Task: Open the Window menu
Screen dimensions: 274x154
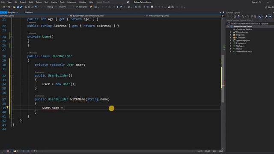Action: pyautogui.click(x=83, y=2)
